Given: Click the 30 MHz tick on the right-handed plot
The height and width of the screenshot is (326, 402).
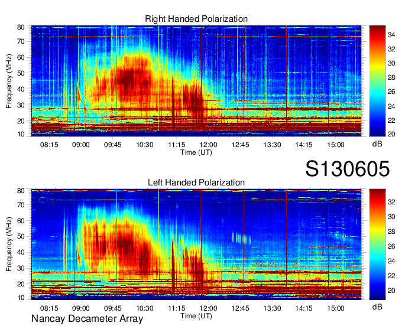Looking at the screenshot, I should 21,105.
